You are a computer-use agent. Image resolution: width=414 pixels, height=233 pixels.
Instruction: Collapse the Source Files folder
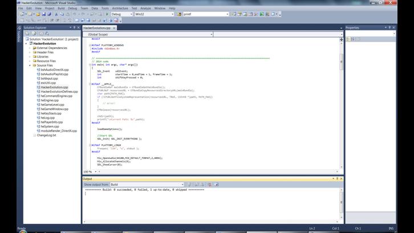(30, 66)
